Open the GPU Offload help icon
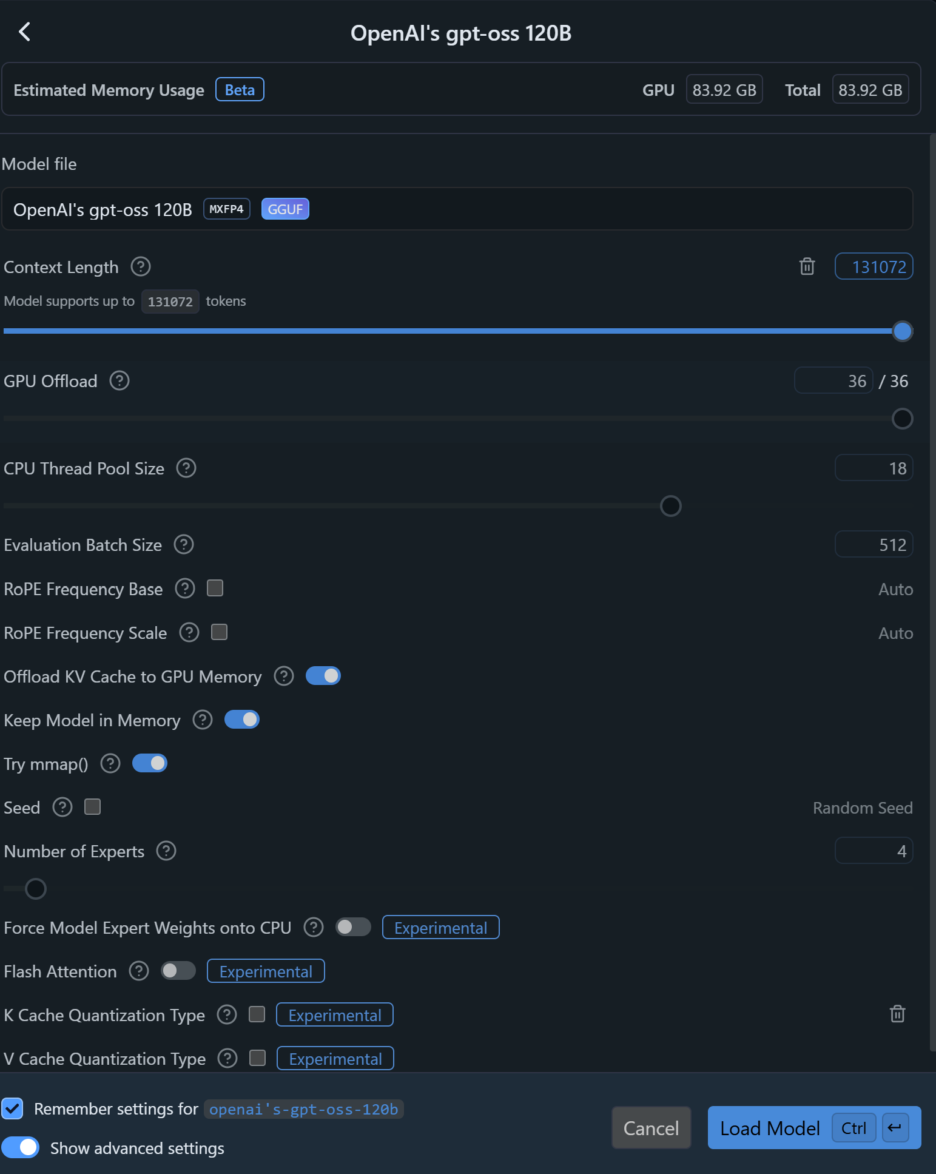 [x=120, y=380]
